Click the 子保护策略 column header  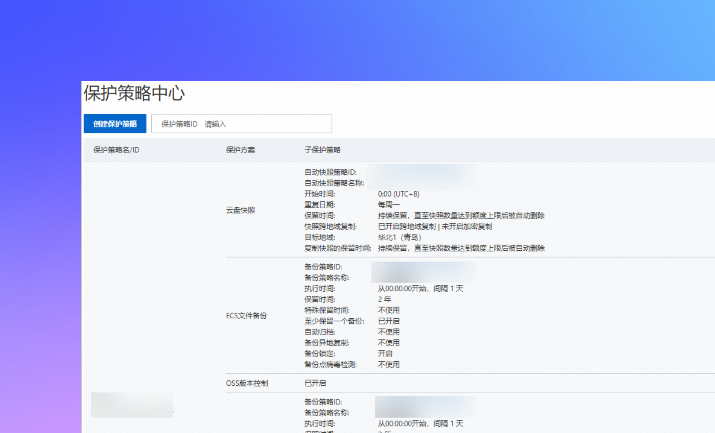click(x=323, y=150)
